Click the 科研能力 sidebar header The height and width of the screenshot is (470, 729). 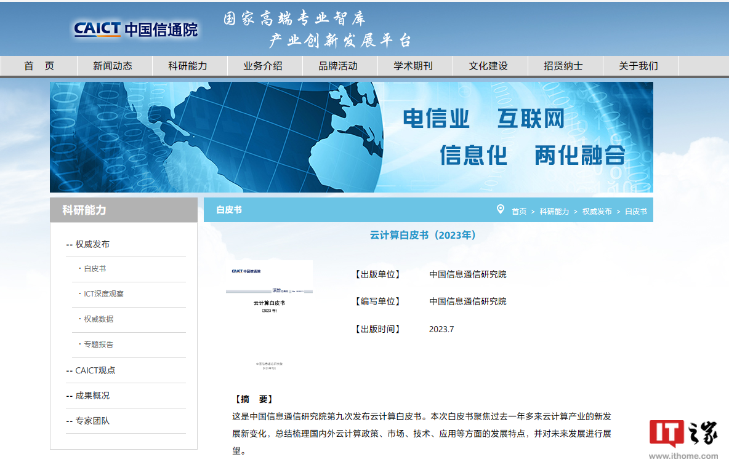point(124,210)
